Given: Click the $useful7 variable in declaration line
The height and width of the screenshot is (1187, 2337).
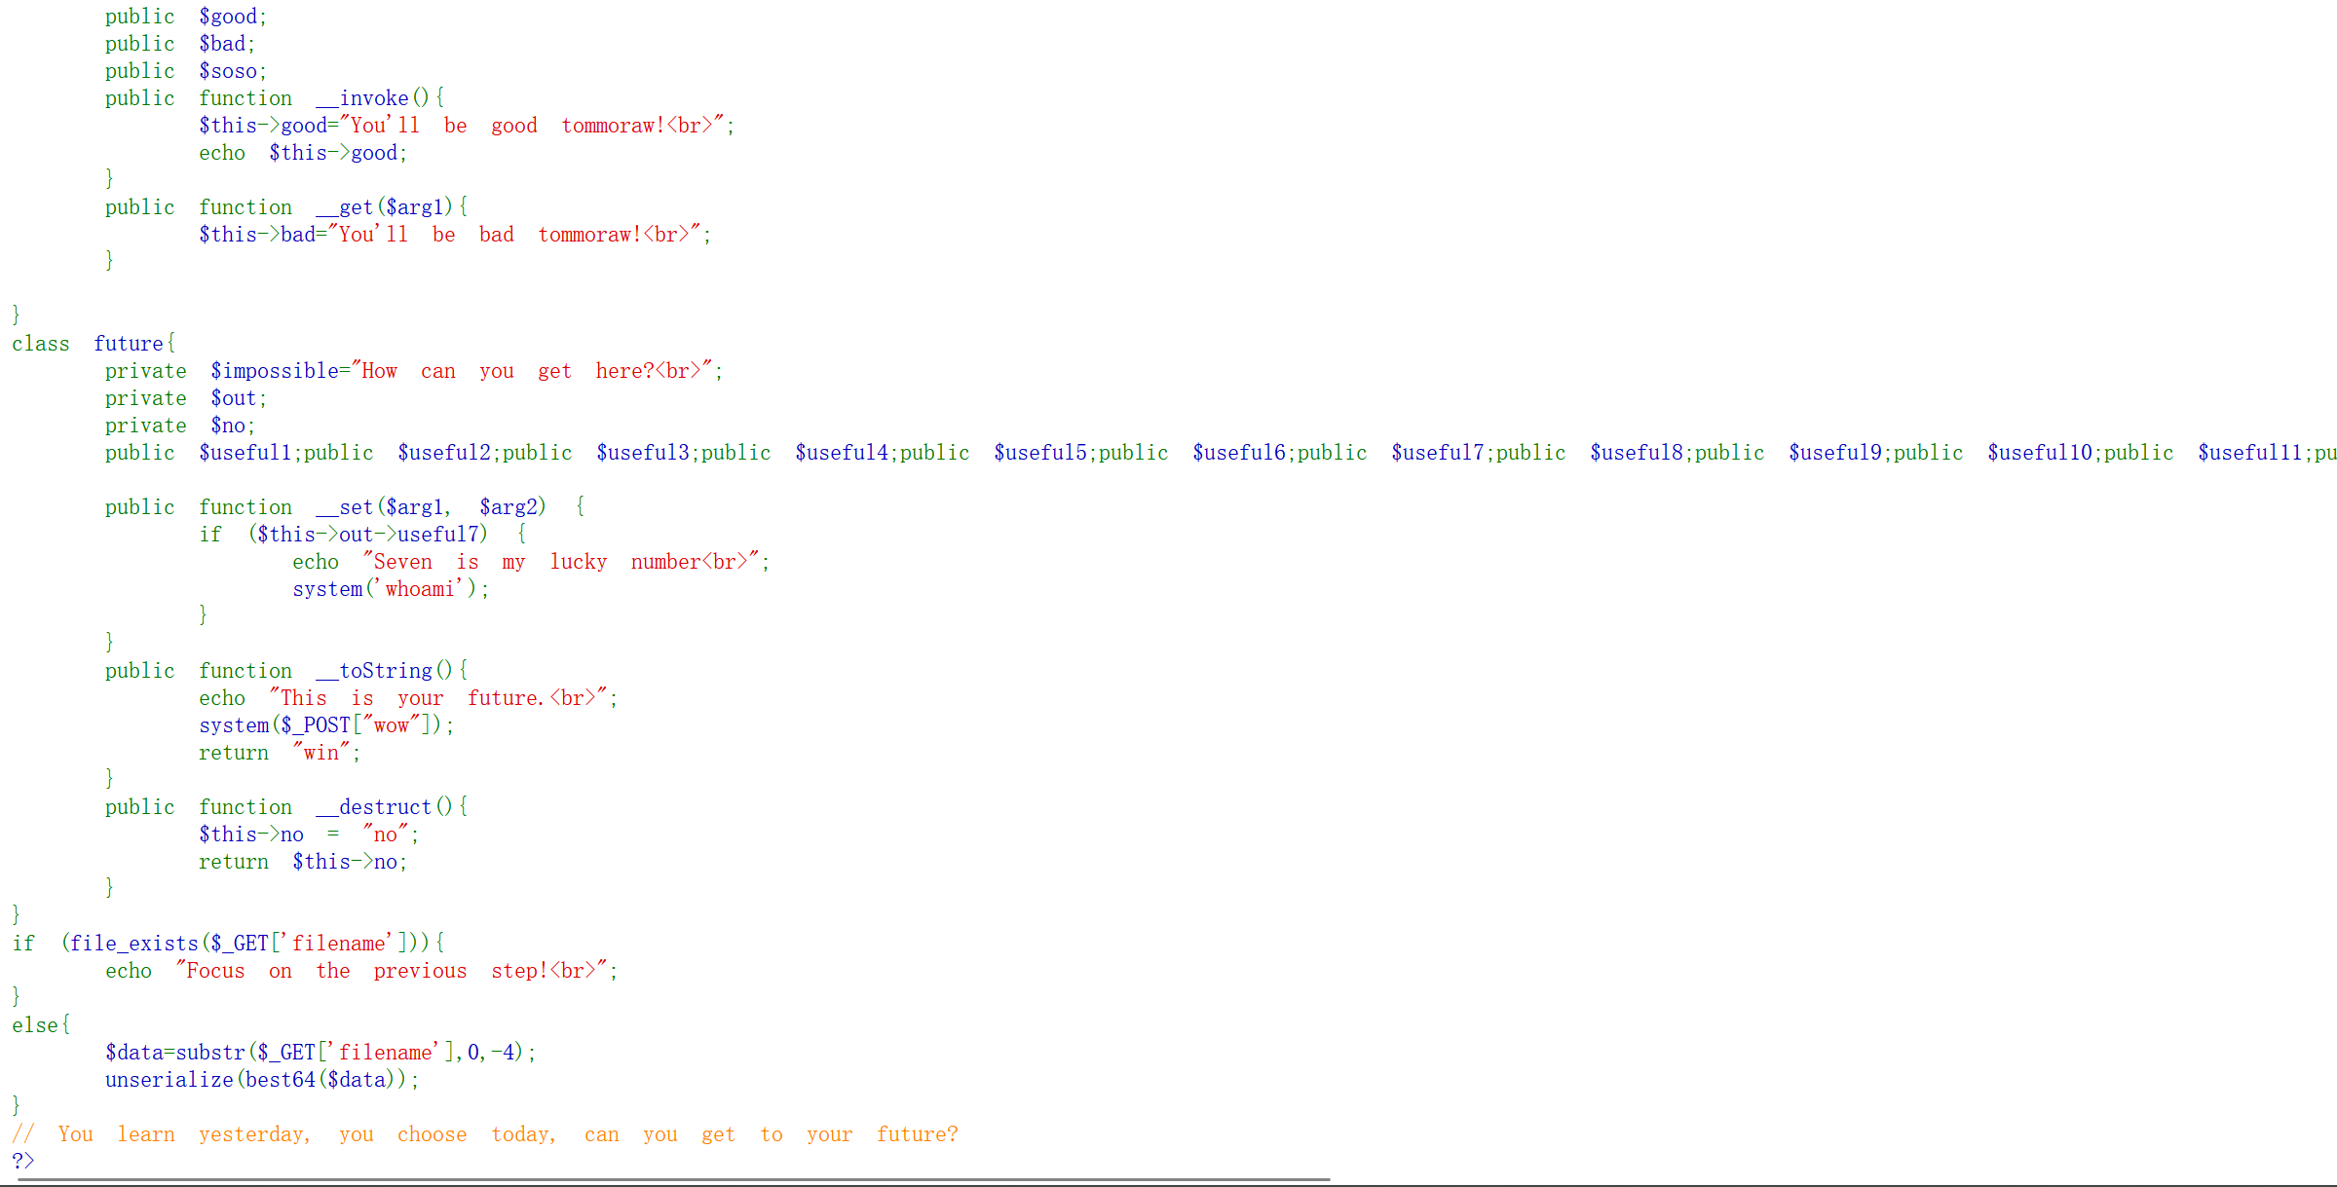Looking at the screenshot, I should point(1437,453).
